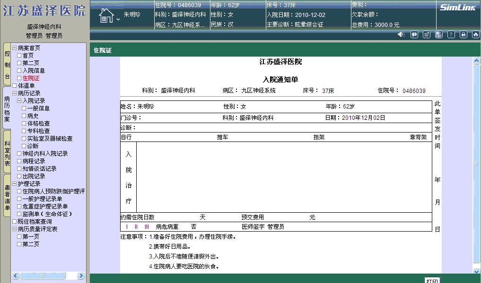Click the document import icon
The image size is (481, 283).
pos(439,34)
